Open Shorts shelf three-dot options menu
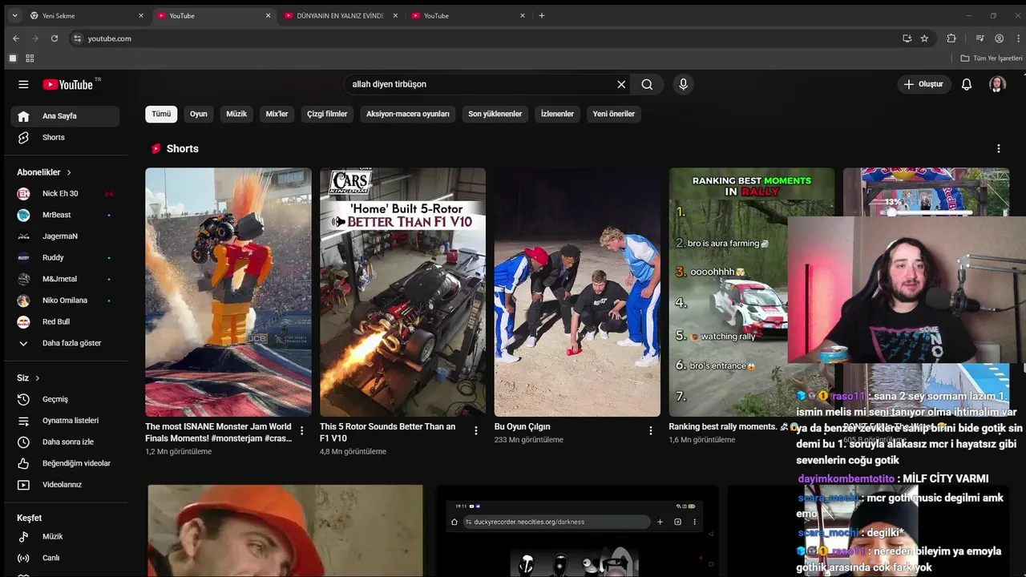 point(998,148)
